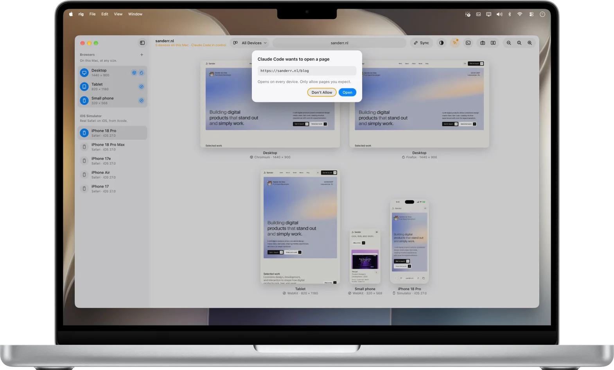The width and height of the screenshot is (614, 370).
Task: Toggle Chromium engine for the Desktop row
Action: pyautogui.click(x=134, y=73)
